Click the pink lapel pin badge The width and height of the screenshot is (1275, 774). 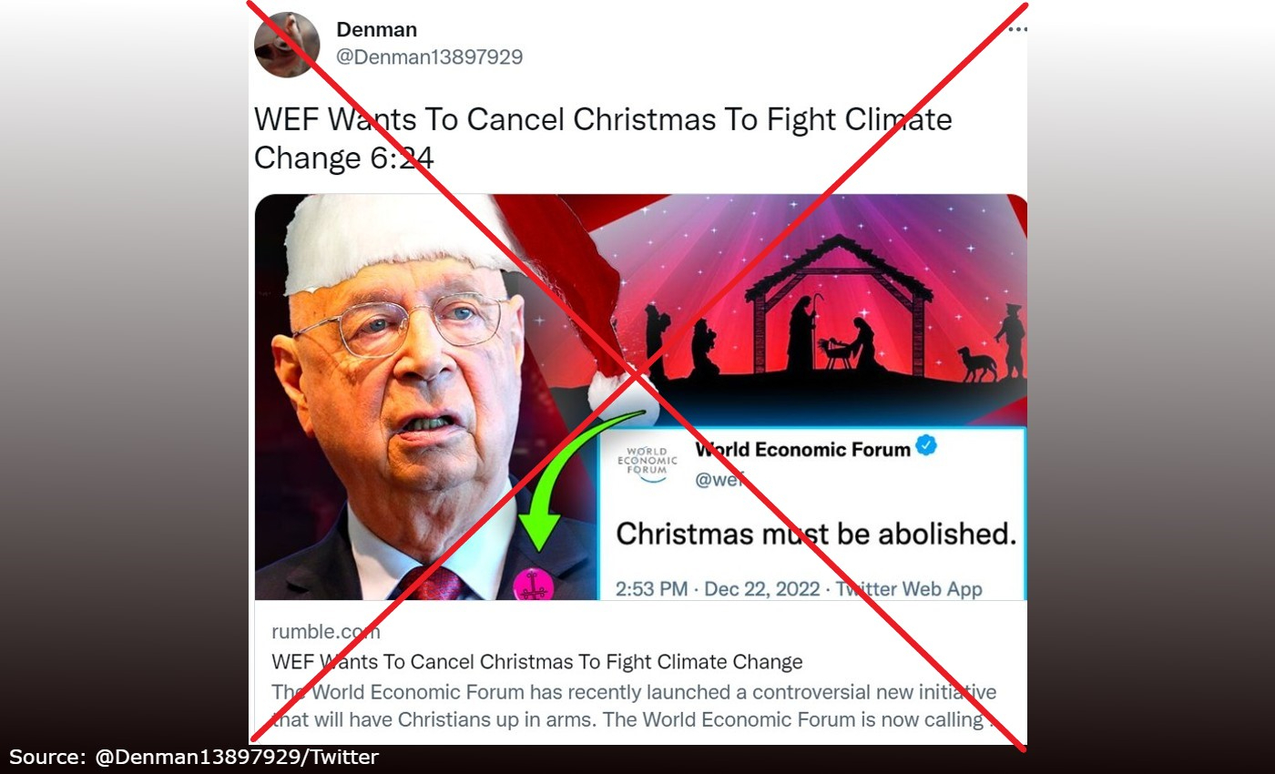[x=535, y=585]
